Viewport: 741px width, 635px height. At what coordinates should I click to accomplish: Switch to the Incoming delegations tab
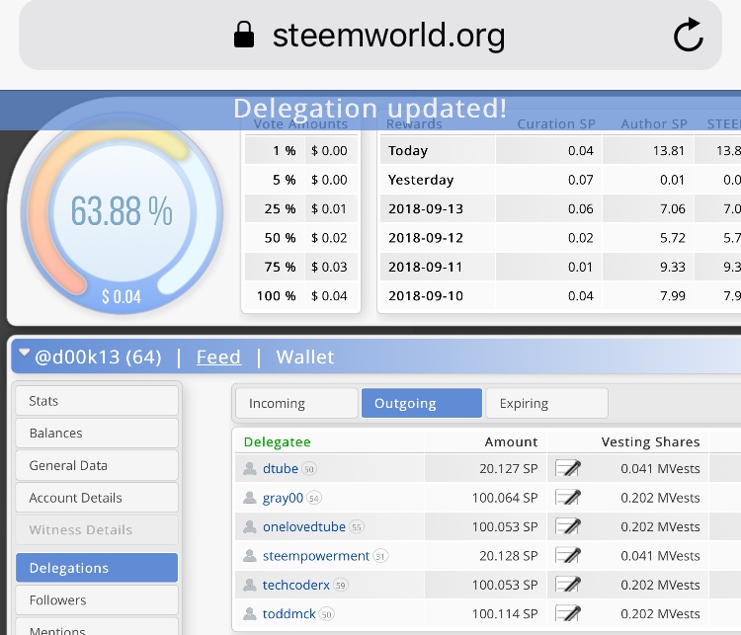296,403
